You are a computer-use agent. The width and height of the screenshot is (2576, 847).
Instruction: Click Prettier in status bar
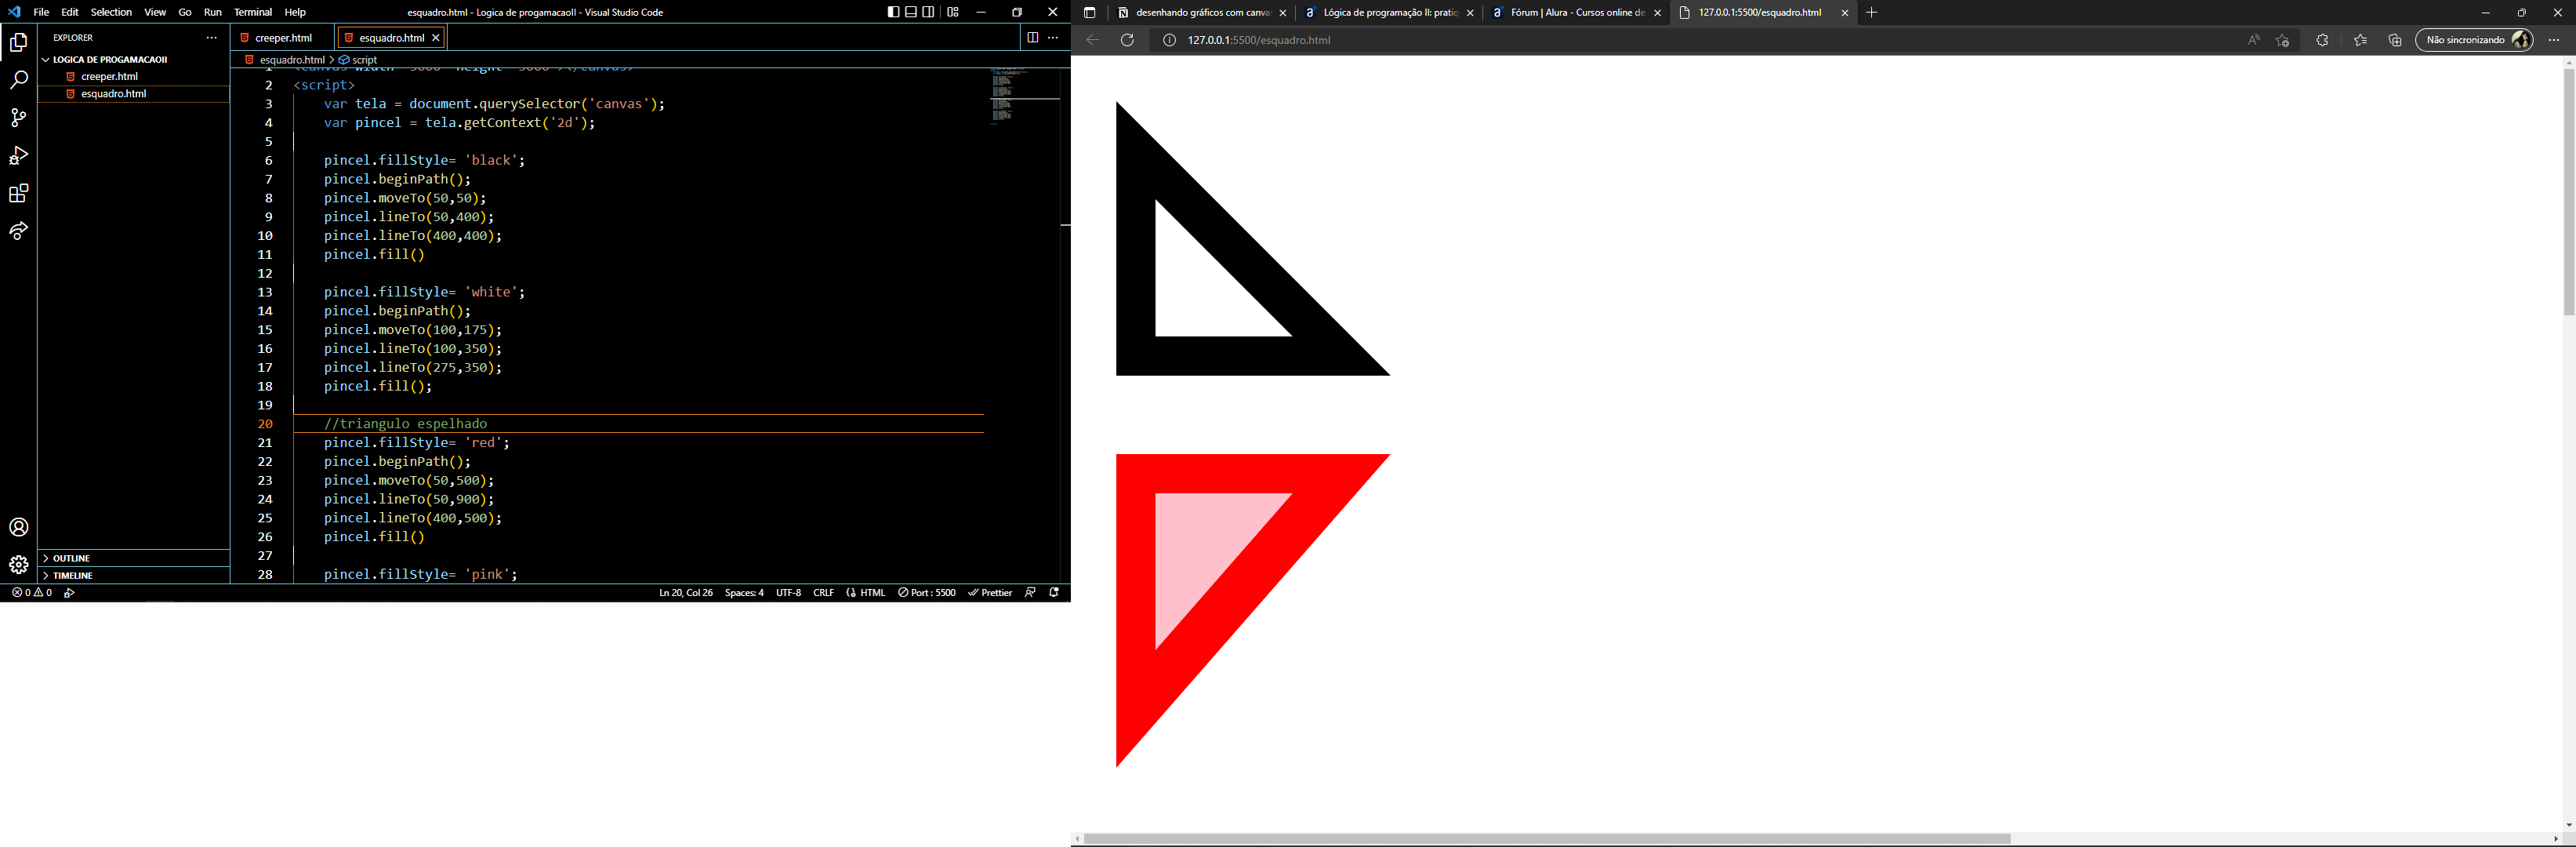coord(990,593)
